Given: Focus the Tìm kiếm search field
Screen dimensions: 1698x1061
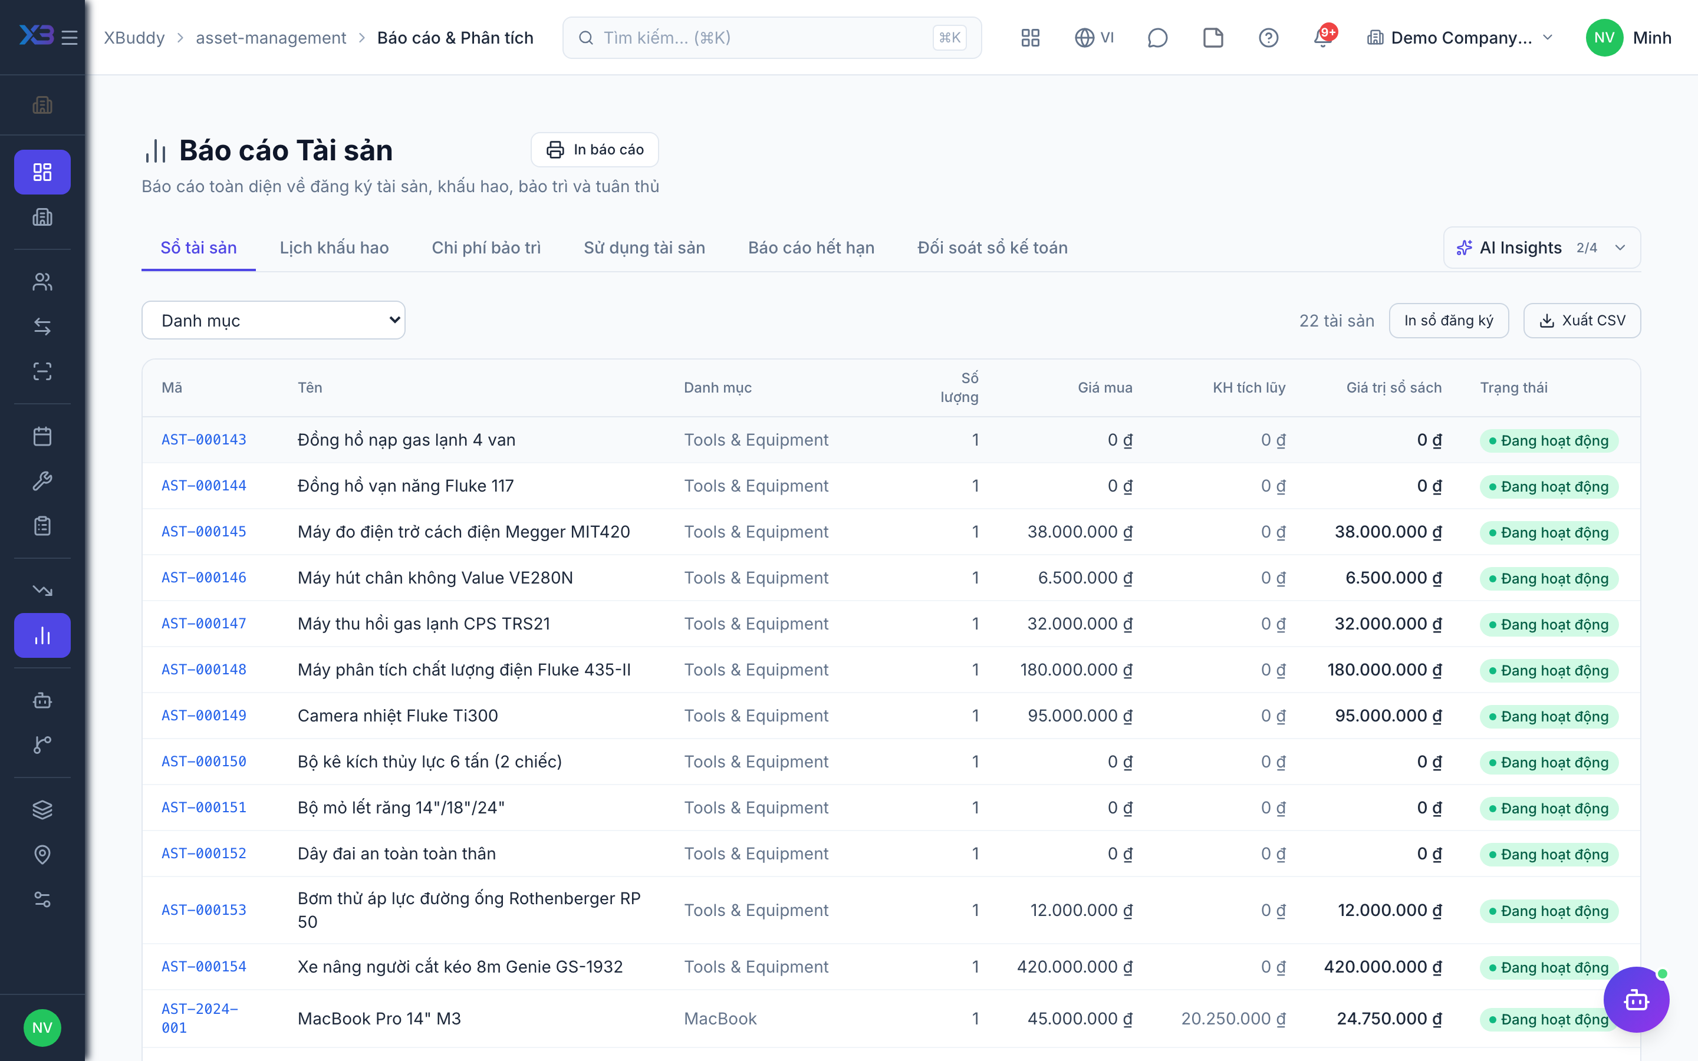Looking at the screenshot, I should (x=772, y=38).
